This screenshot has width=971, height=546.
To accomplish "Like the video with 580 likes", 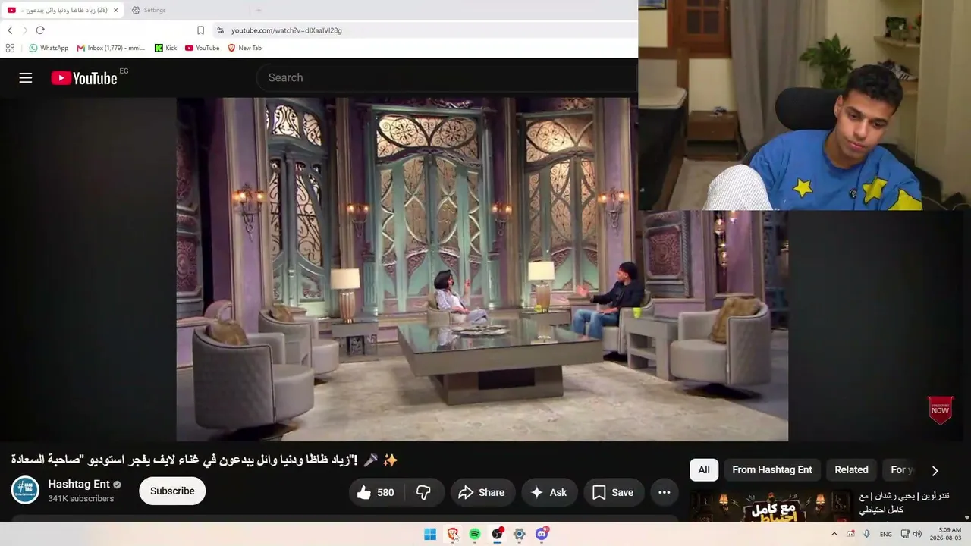I will coord(378,492).
